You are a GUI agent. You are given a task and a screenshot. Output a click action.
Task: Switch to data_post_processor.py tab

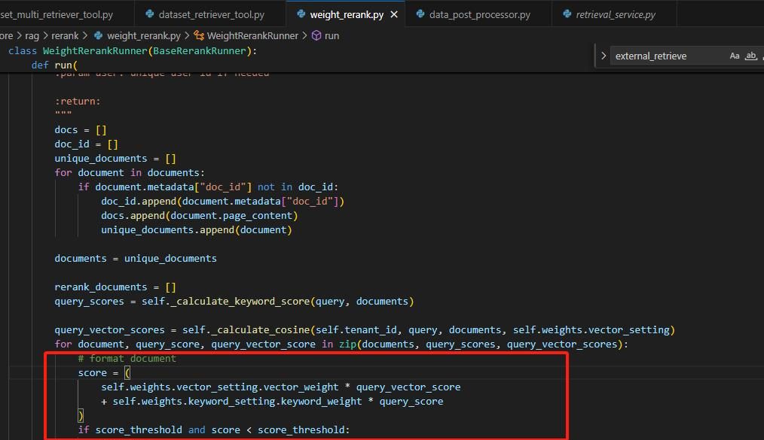point(479,14)
